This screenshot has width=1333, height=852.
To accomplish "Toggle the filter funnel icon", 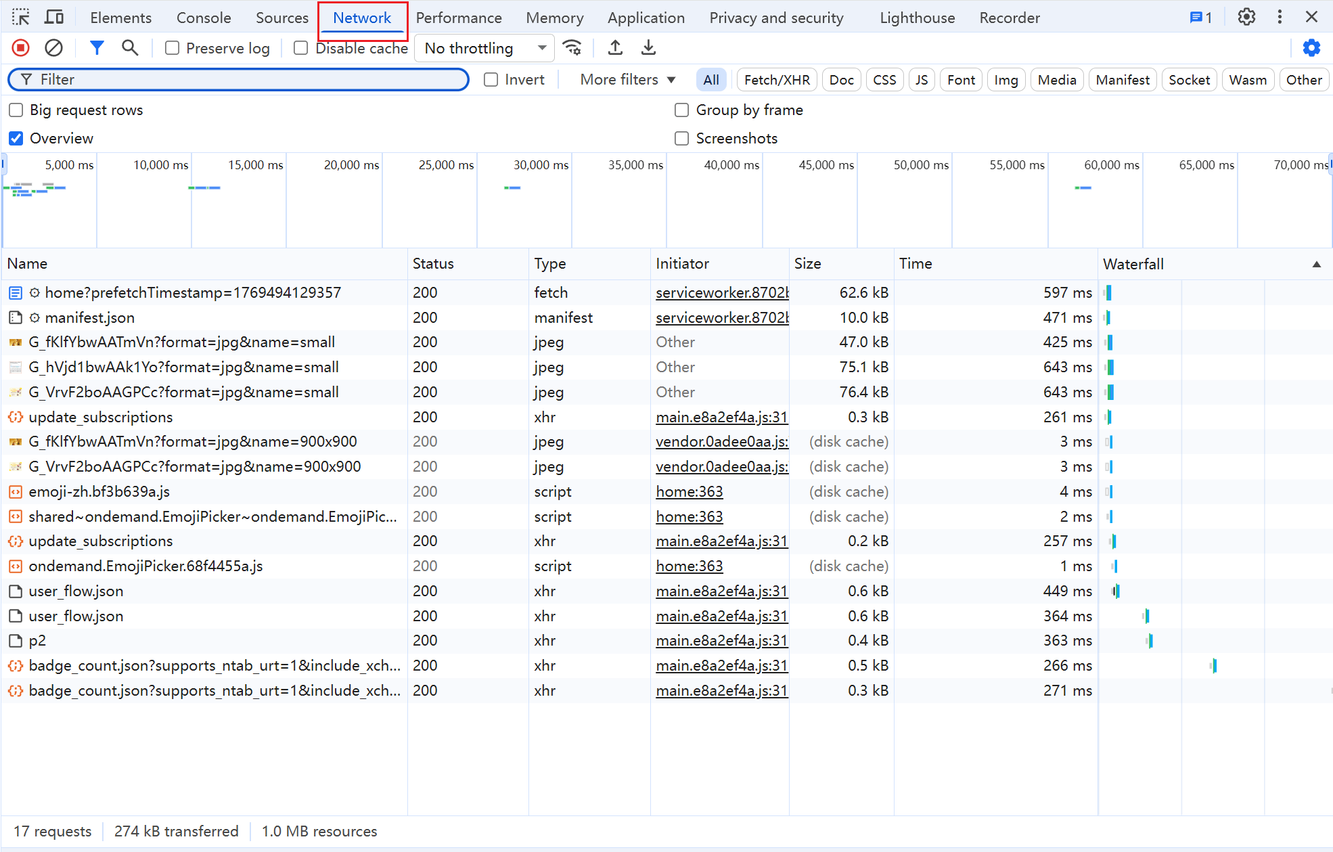I will click(x=97, y=48).
